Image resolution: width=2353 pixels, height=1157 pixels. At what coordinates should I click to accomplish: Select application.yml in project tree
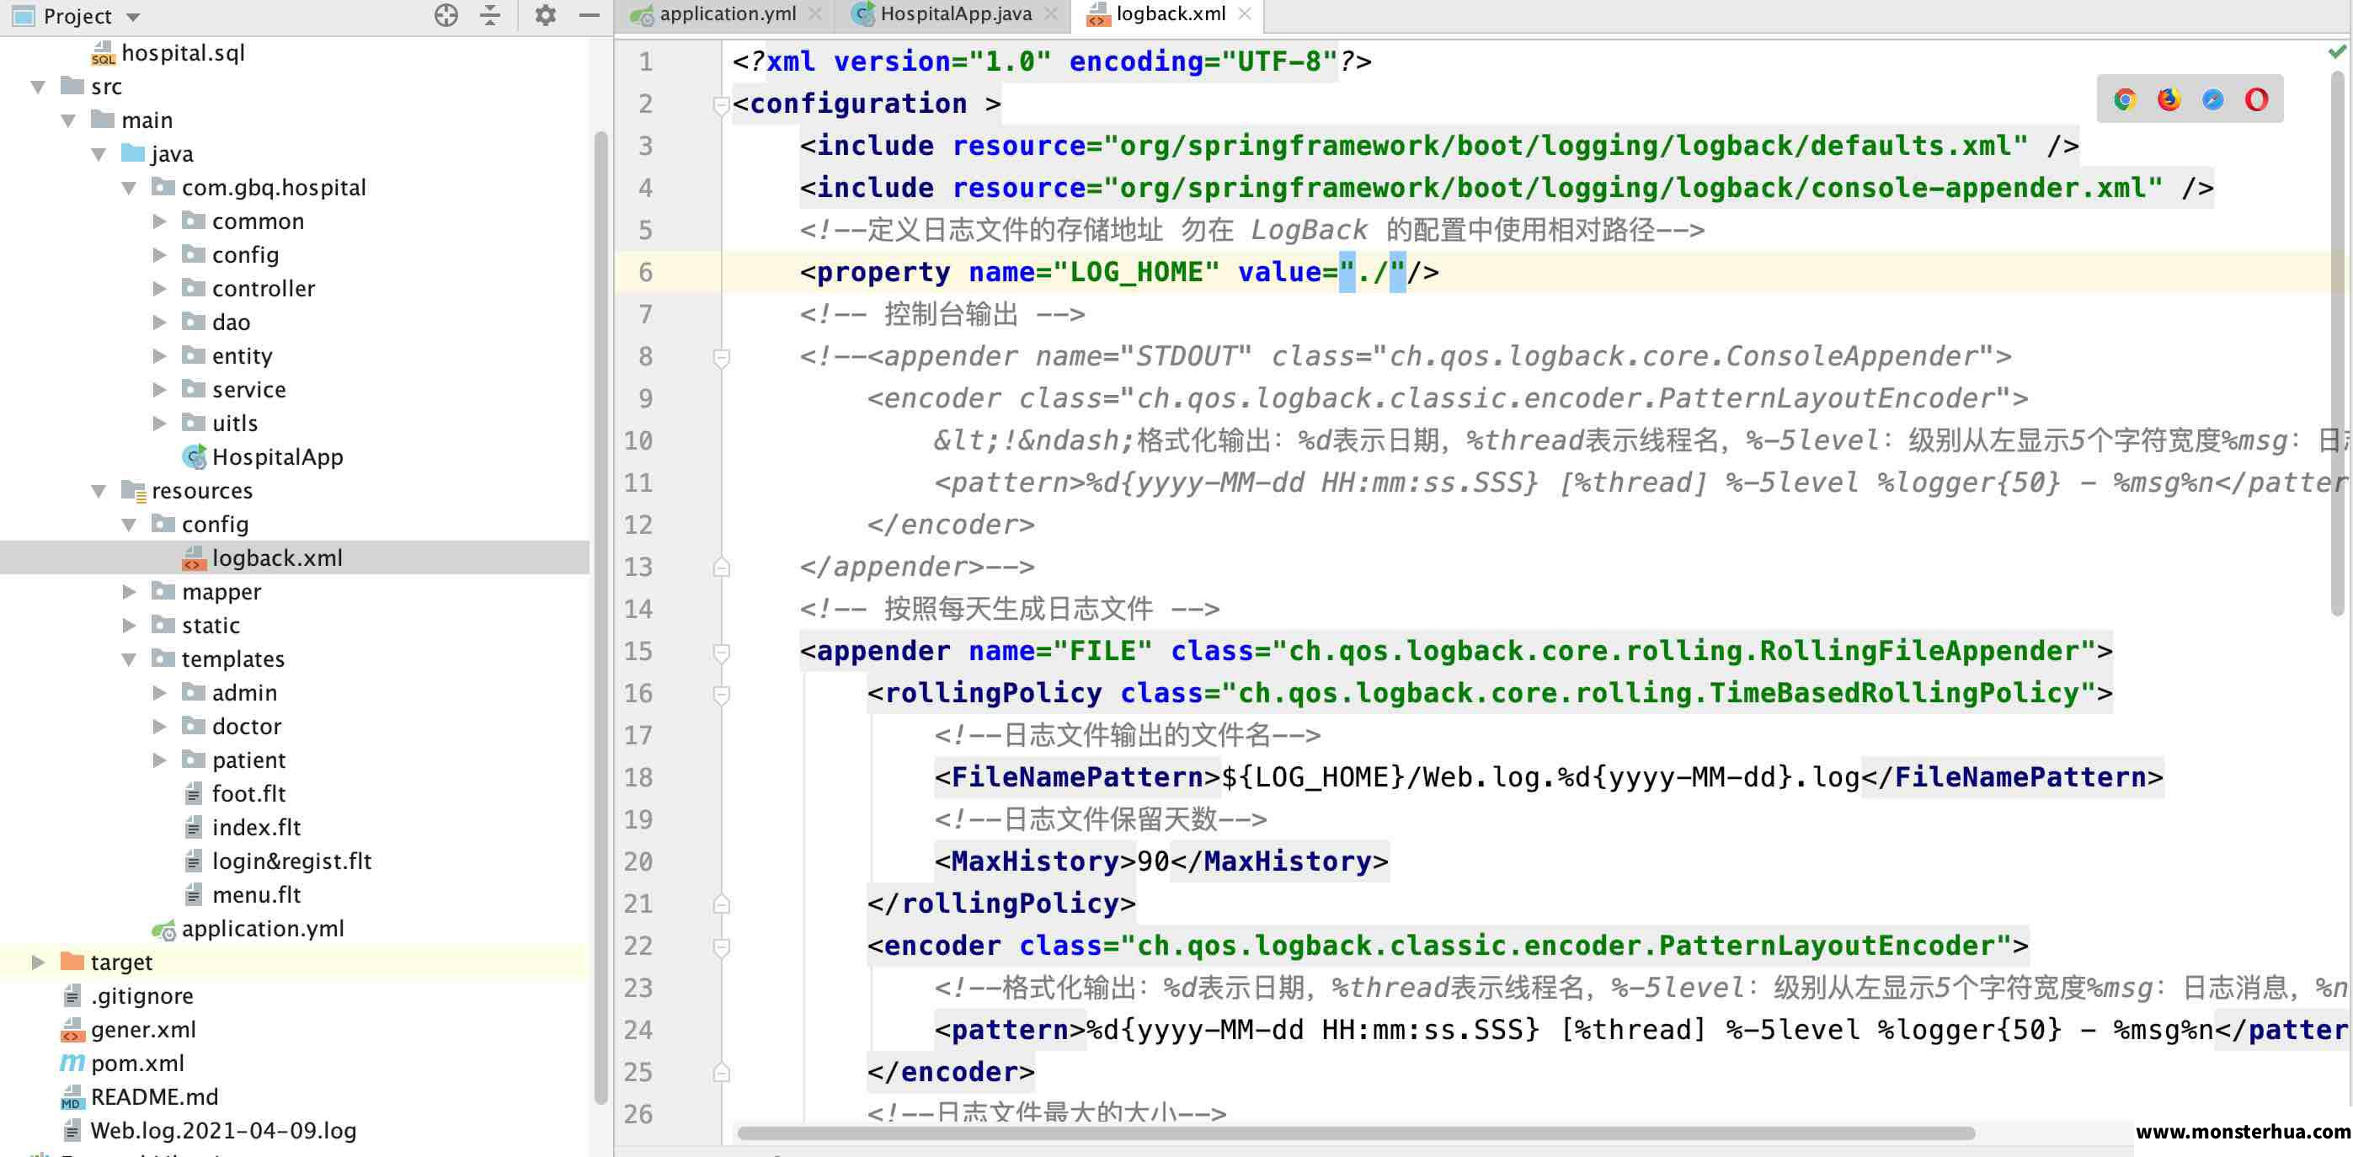(263, 929)
